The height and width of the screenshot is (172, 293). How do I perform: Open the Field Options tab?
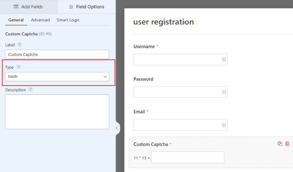[87, 7]
